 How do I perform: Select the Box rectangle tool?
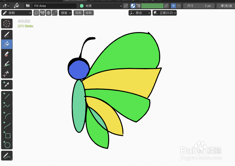(7, 135)
